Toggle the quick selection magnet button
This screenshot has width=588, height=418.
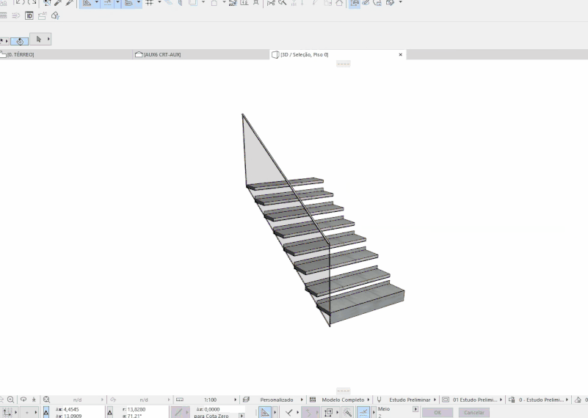pos(20,41)
